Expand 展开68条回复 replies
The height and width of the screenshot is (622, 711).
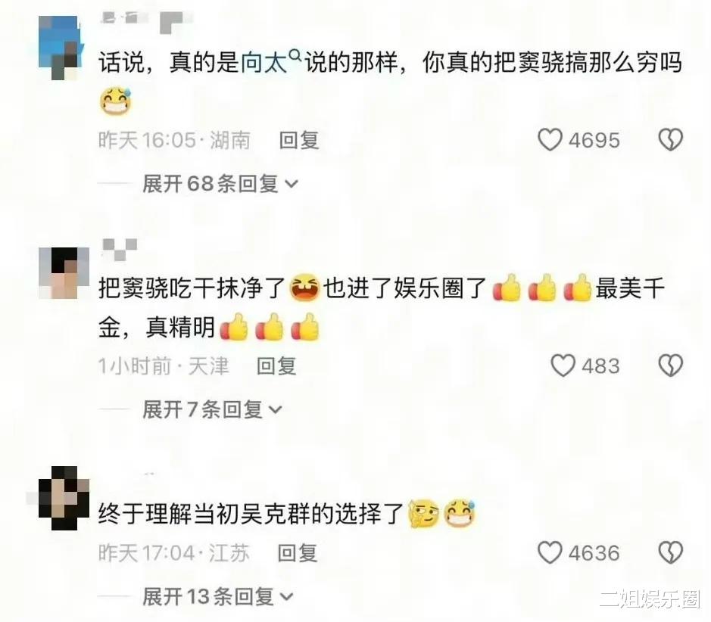(x=220, y=184)
